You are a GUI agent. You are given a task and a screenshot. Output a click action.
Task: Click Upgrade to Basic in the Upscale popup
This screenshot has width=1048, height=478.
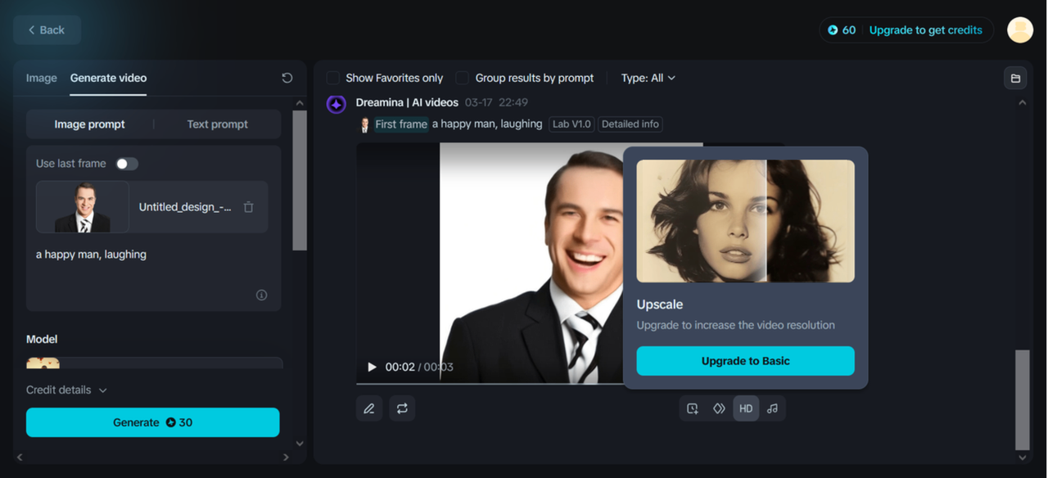(745, 361)
